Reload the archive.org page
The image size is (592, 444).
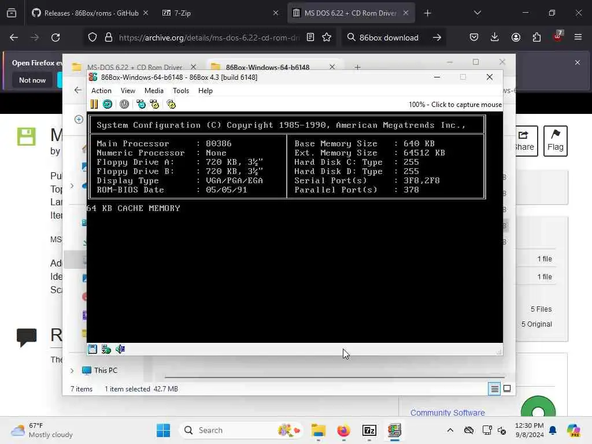point(55,38)
